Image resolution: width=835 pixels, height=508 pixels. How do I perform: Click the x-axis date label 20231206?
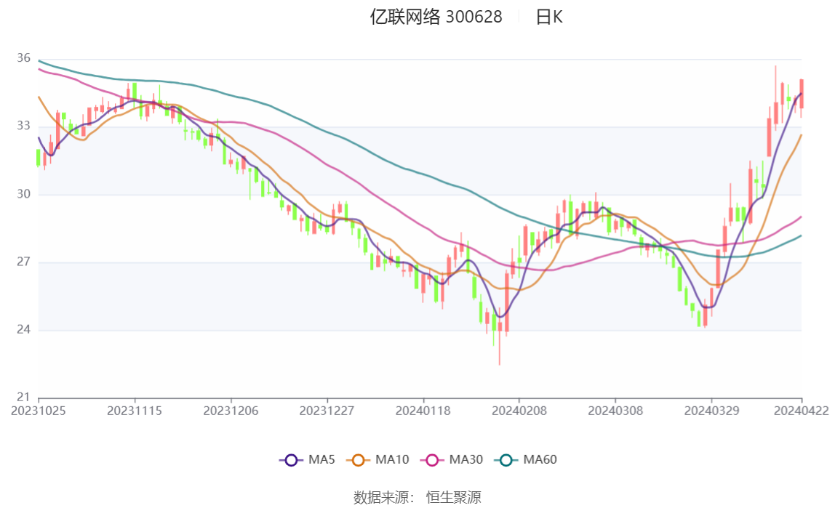point(231,411)
